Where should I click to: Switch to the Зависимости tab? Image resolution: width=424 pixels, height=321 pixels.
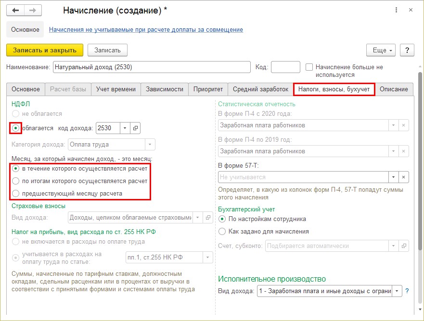[165, 89]
